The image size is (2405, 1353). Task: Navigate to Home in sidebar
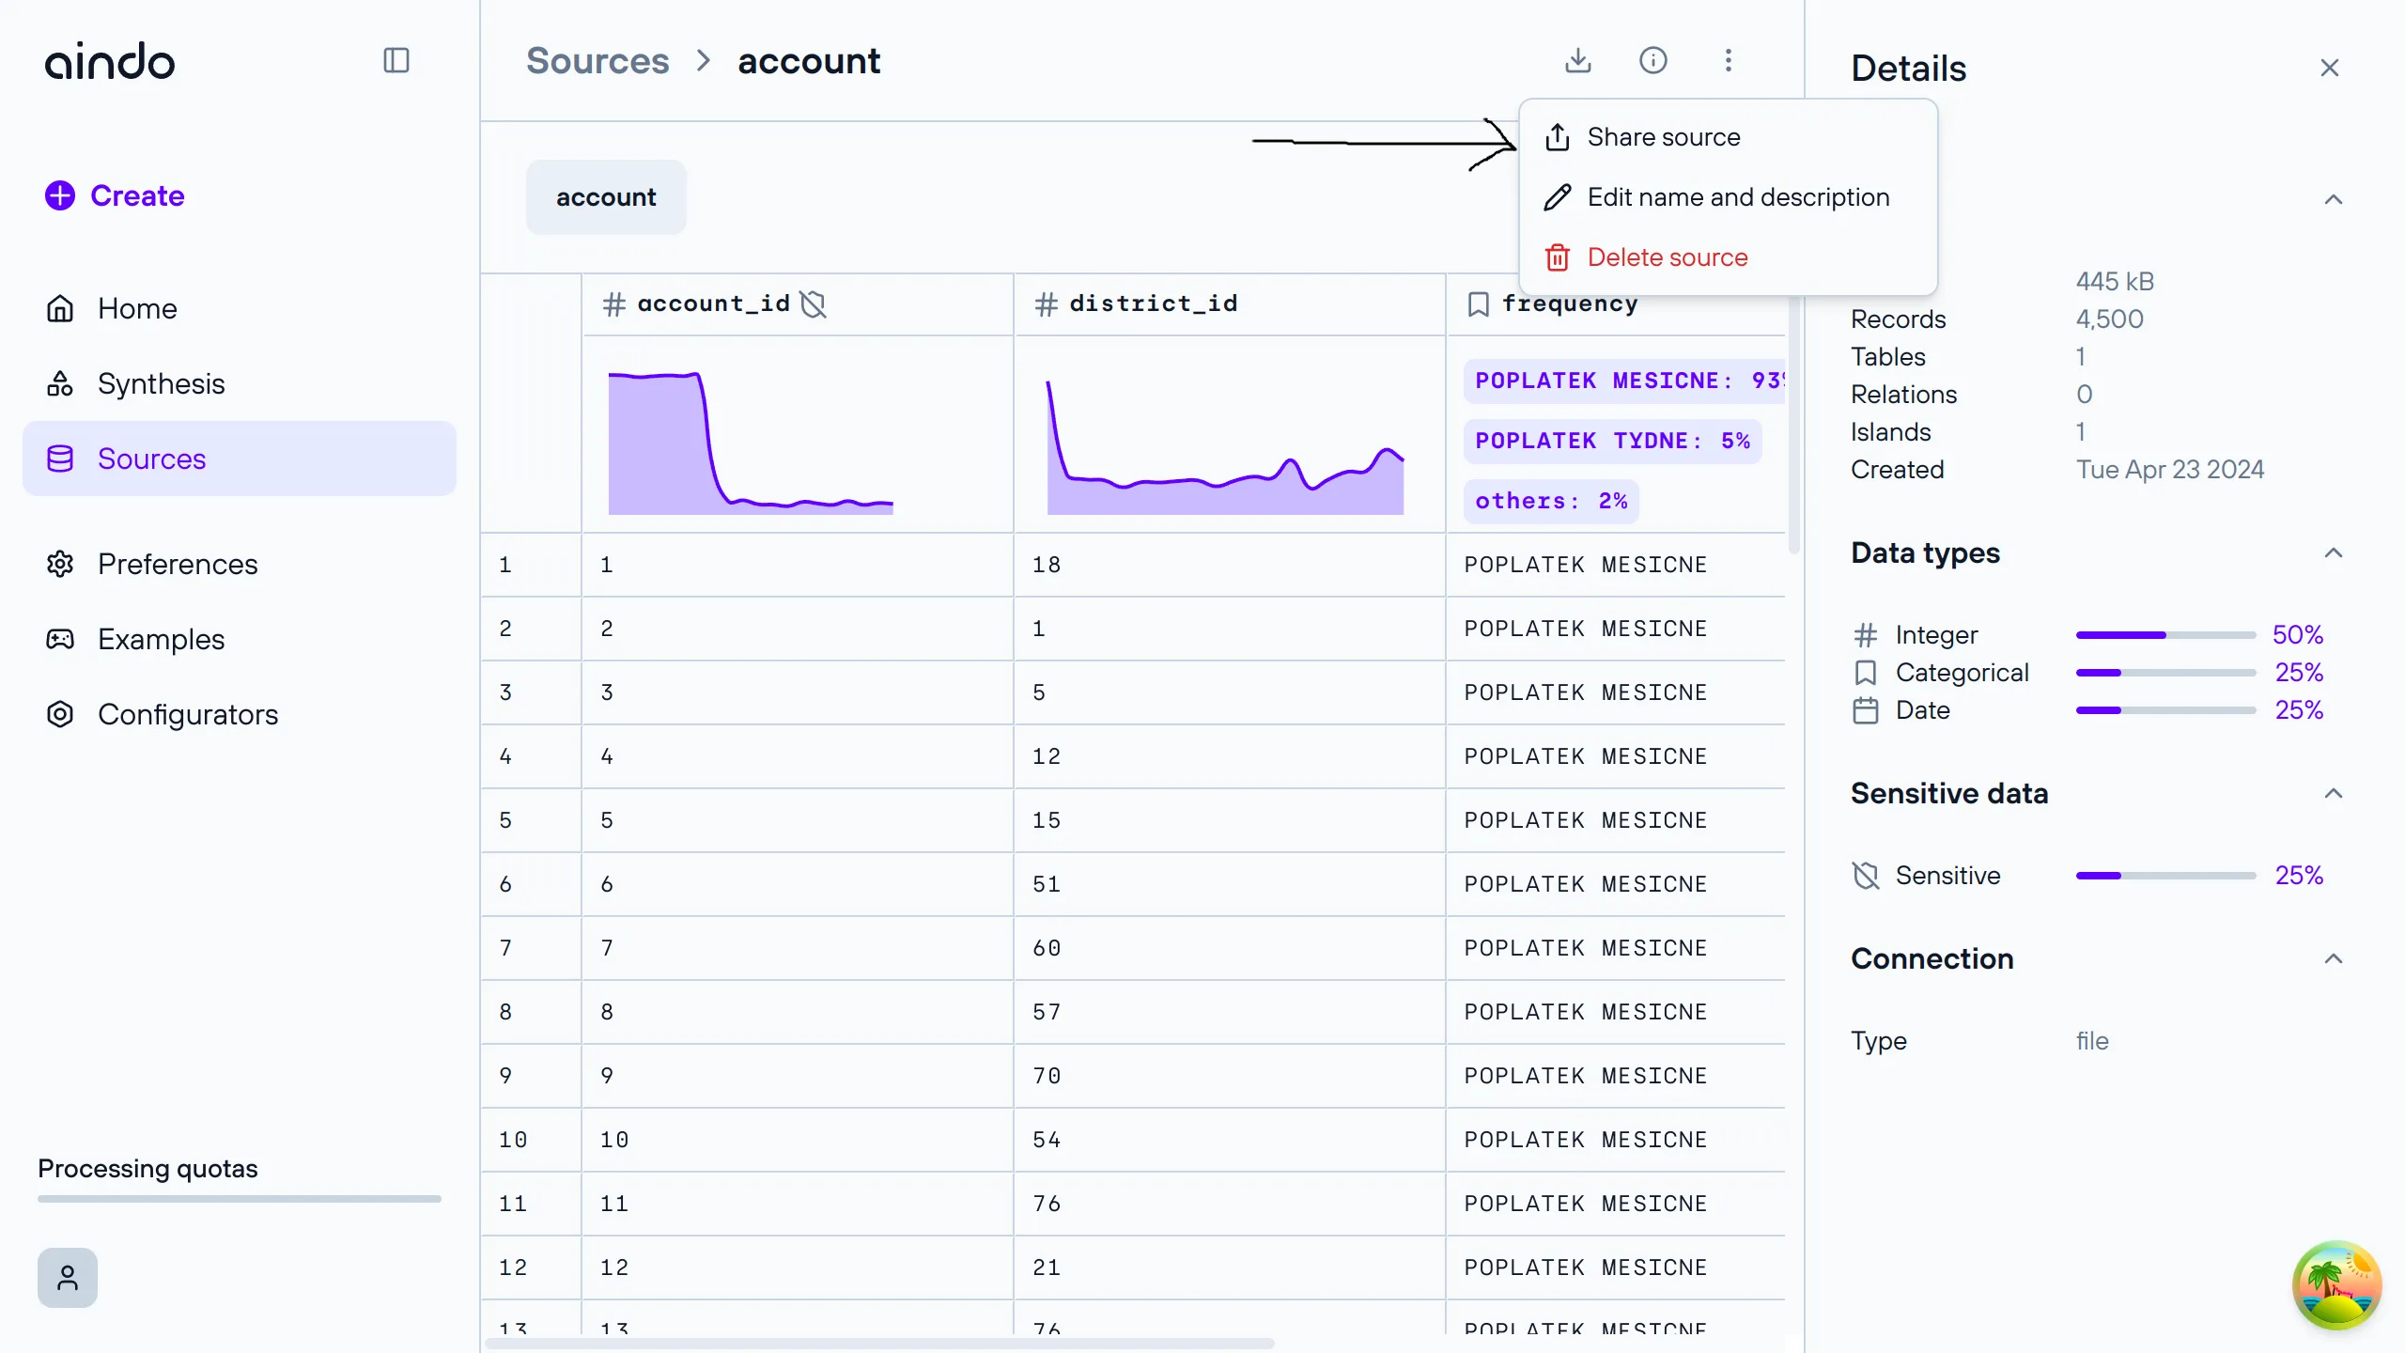tap(139, 307)
